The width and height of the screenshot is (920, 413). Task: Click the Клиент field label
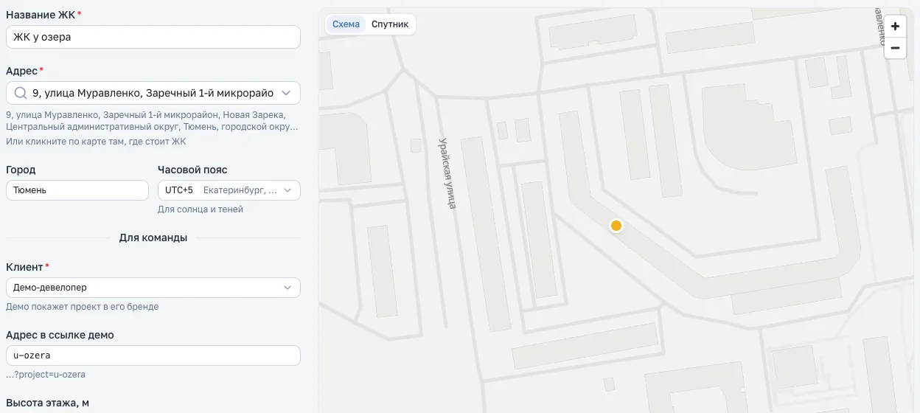(x=27, y=267)
